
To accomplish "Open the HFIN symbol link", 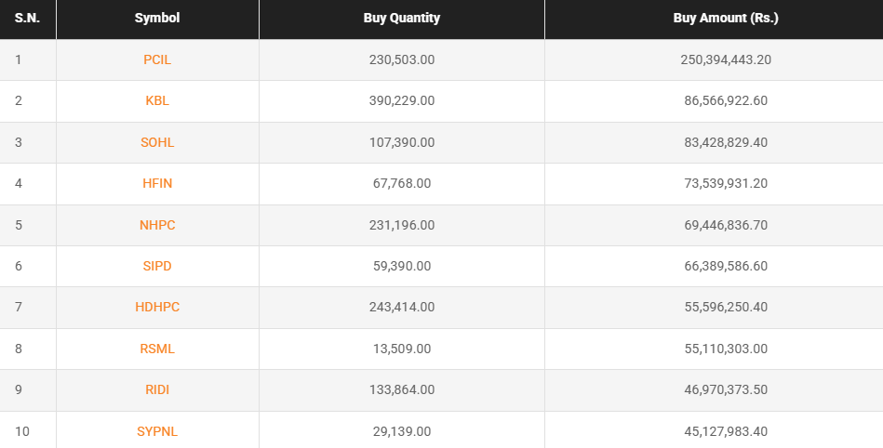I will [157, 183].
